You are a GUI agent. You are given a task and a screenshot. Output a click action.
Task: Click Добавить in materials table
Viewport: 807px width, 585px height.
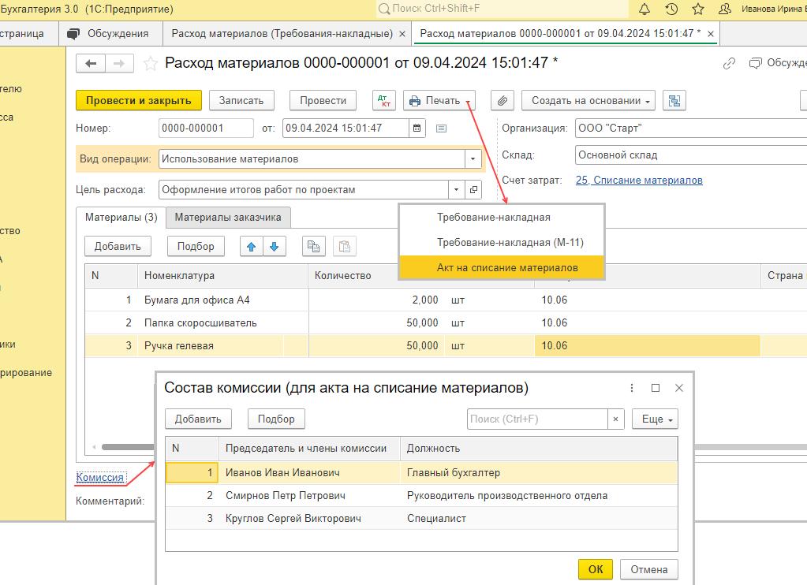118,247
